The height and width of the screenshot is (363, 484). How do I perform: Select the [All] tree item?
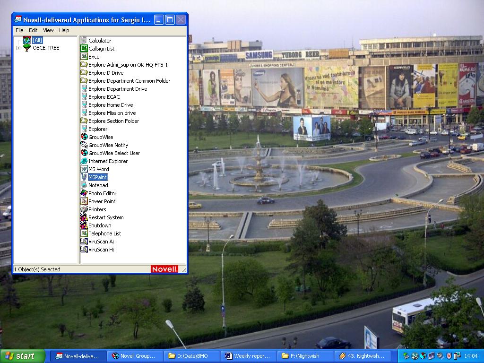[x=37, y=41]
